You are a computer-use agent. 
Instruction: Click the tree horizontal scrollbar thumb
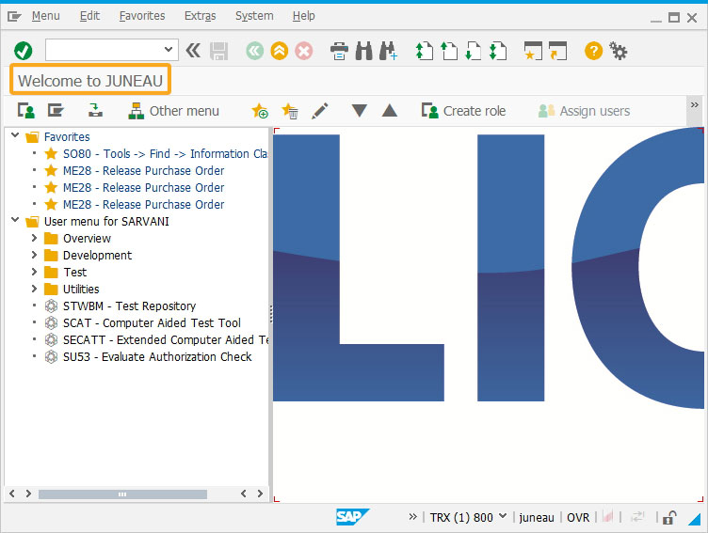pos(122,494)
